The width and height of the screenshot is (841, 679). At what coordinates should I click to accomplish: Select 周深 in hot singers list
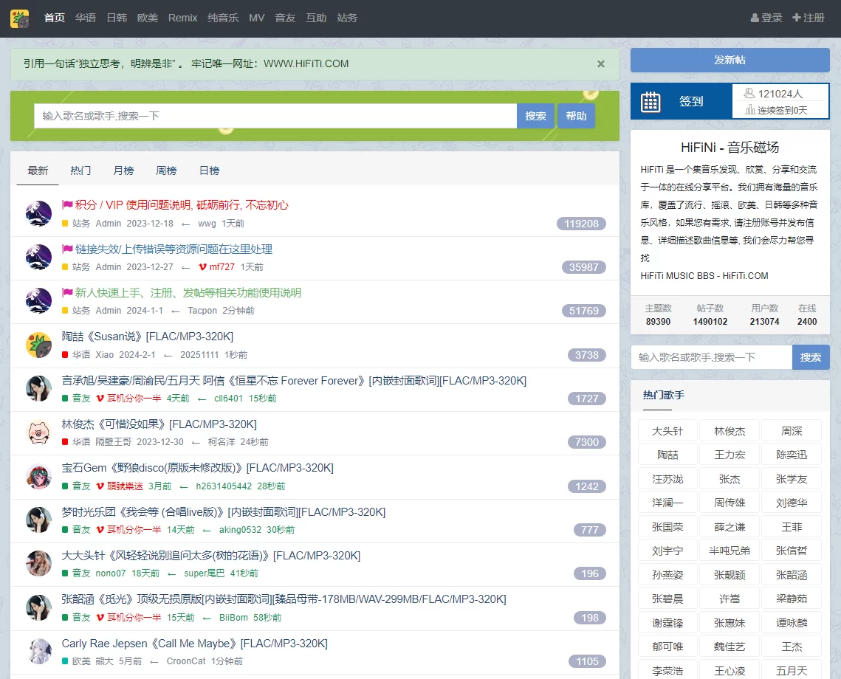coord(792,431)
